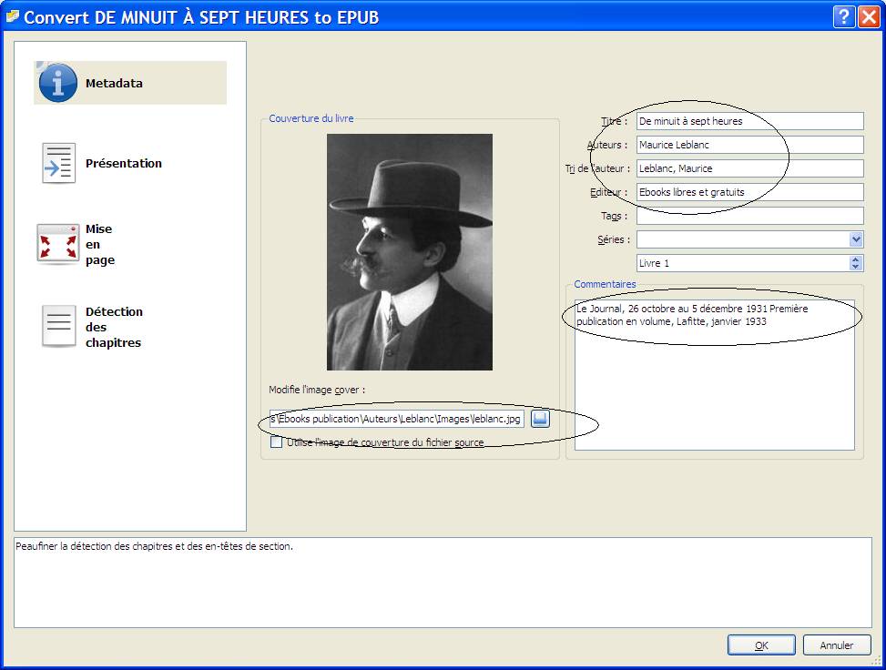Decrease the Livre series number
This screenshot has width=886, height=670.
coord(855,267)
